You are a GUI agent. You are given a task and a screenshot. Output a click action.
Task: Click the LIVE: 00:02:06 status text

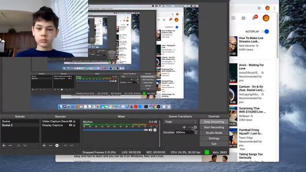(131, 152)
